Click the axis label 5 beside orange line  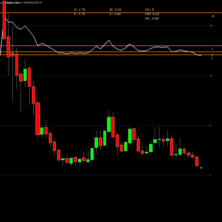tap(212, 49)
